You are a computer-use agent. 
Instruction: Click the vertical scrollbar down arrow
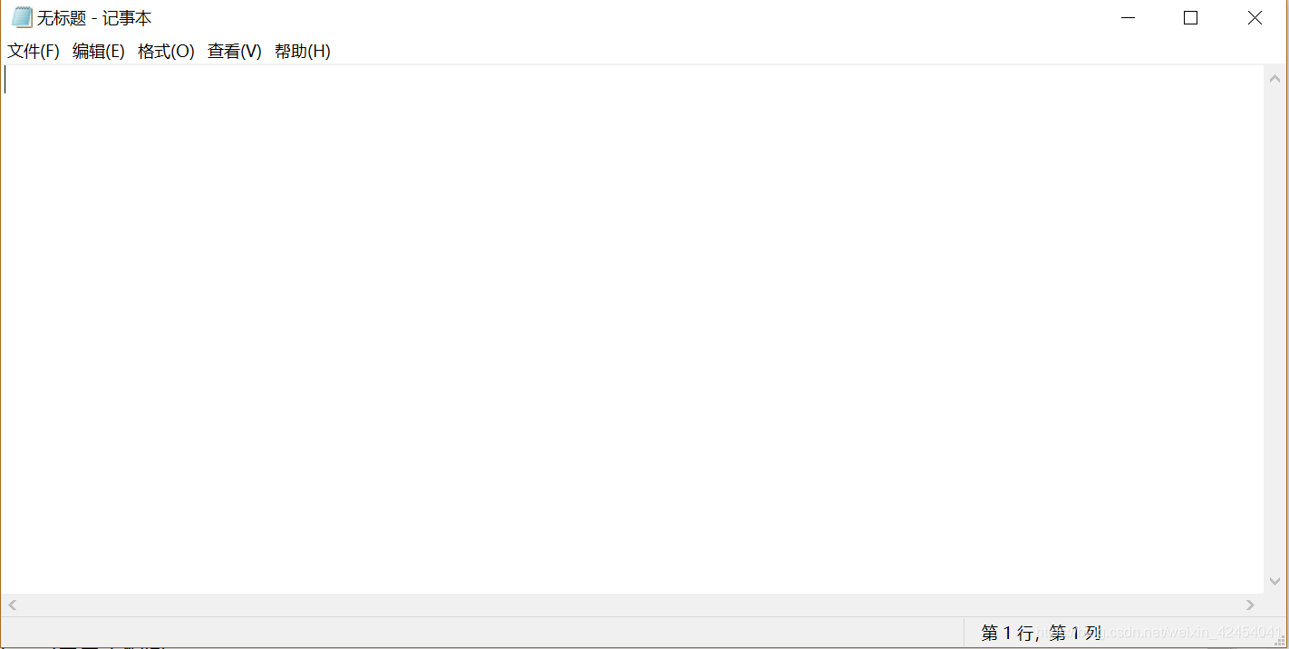pos(1275,582)
